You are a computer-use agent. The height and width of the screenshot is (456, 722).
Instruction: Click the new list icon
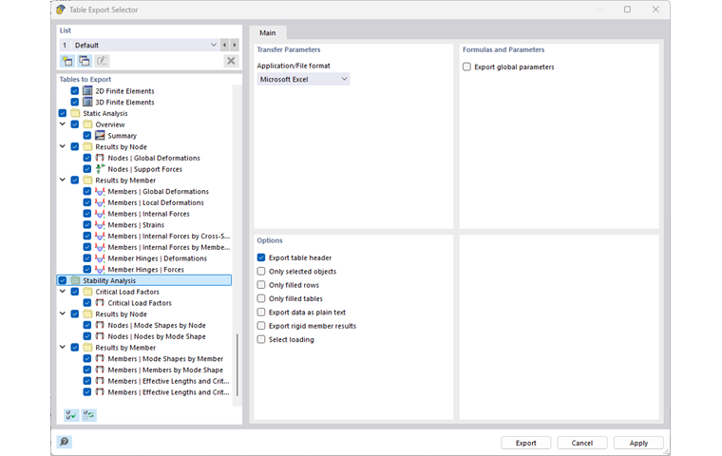coord(67,61)
